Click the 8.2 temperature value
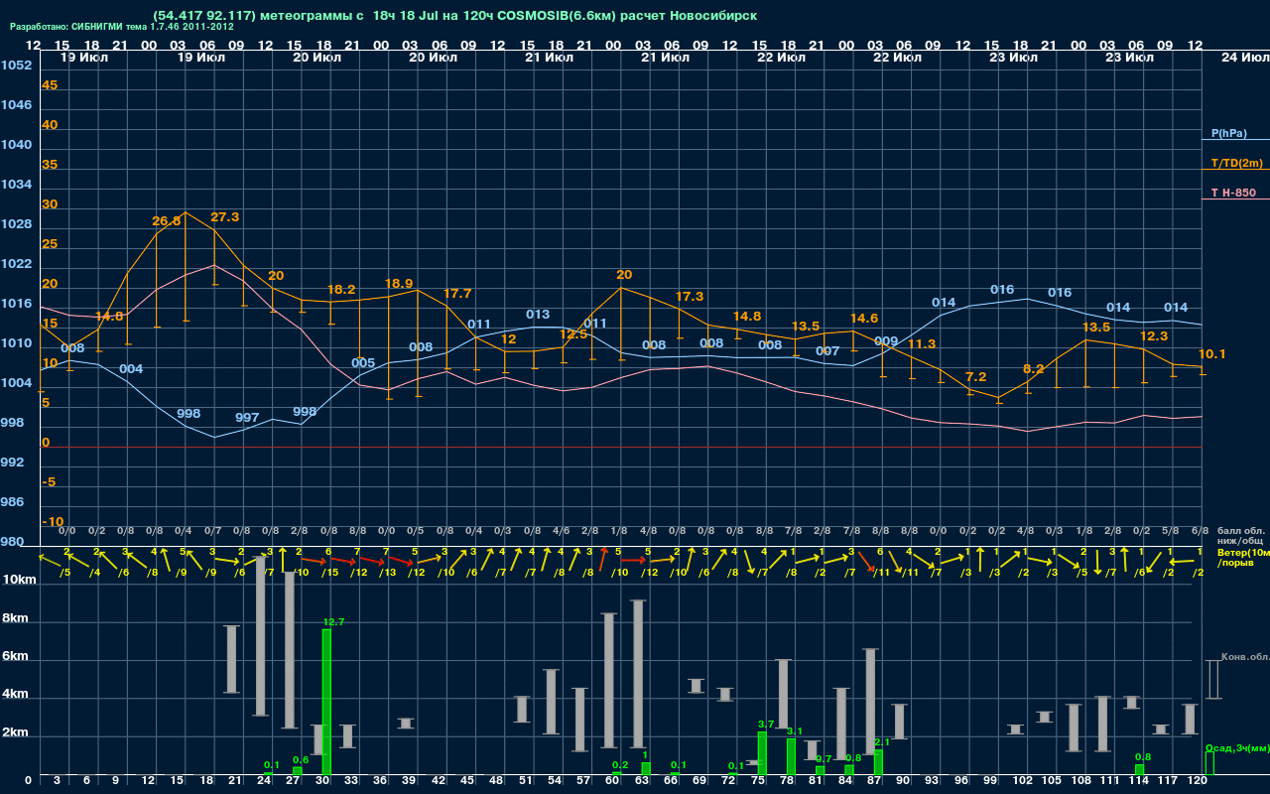This screenshot has width=1270, height=794. coord(1034,368)
